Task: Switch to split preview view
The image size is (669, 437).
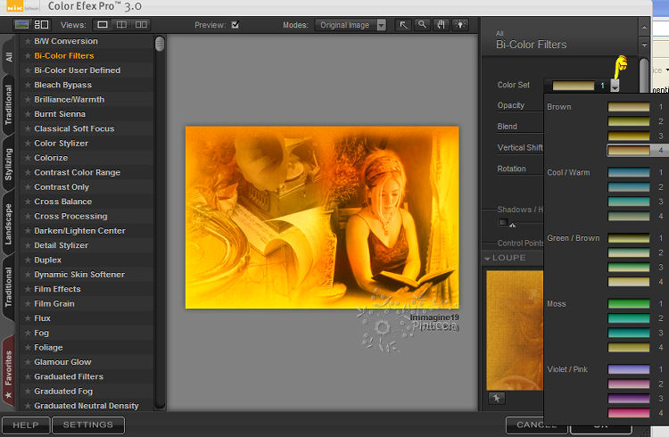Action: point(122,25)
